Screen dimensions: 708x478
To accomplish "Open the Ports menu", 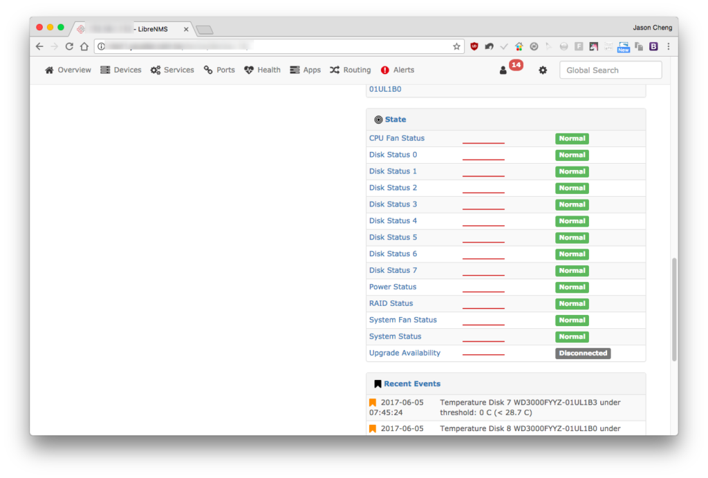I will pos(219,70).
